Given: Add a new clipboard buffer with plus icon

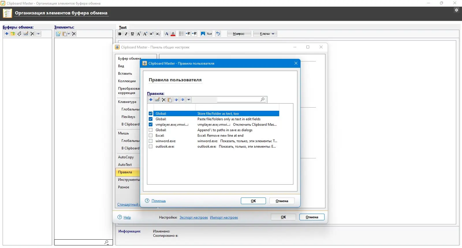Looking at the screenshot, I should [7, 34].
